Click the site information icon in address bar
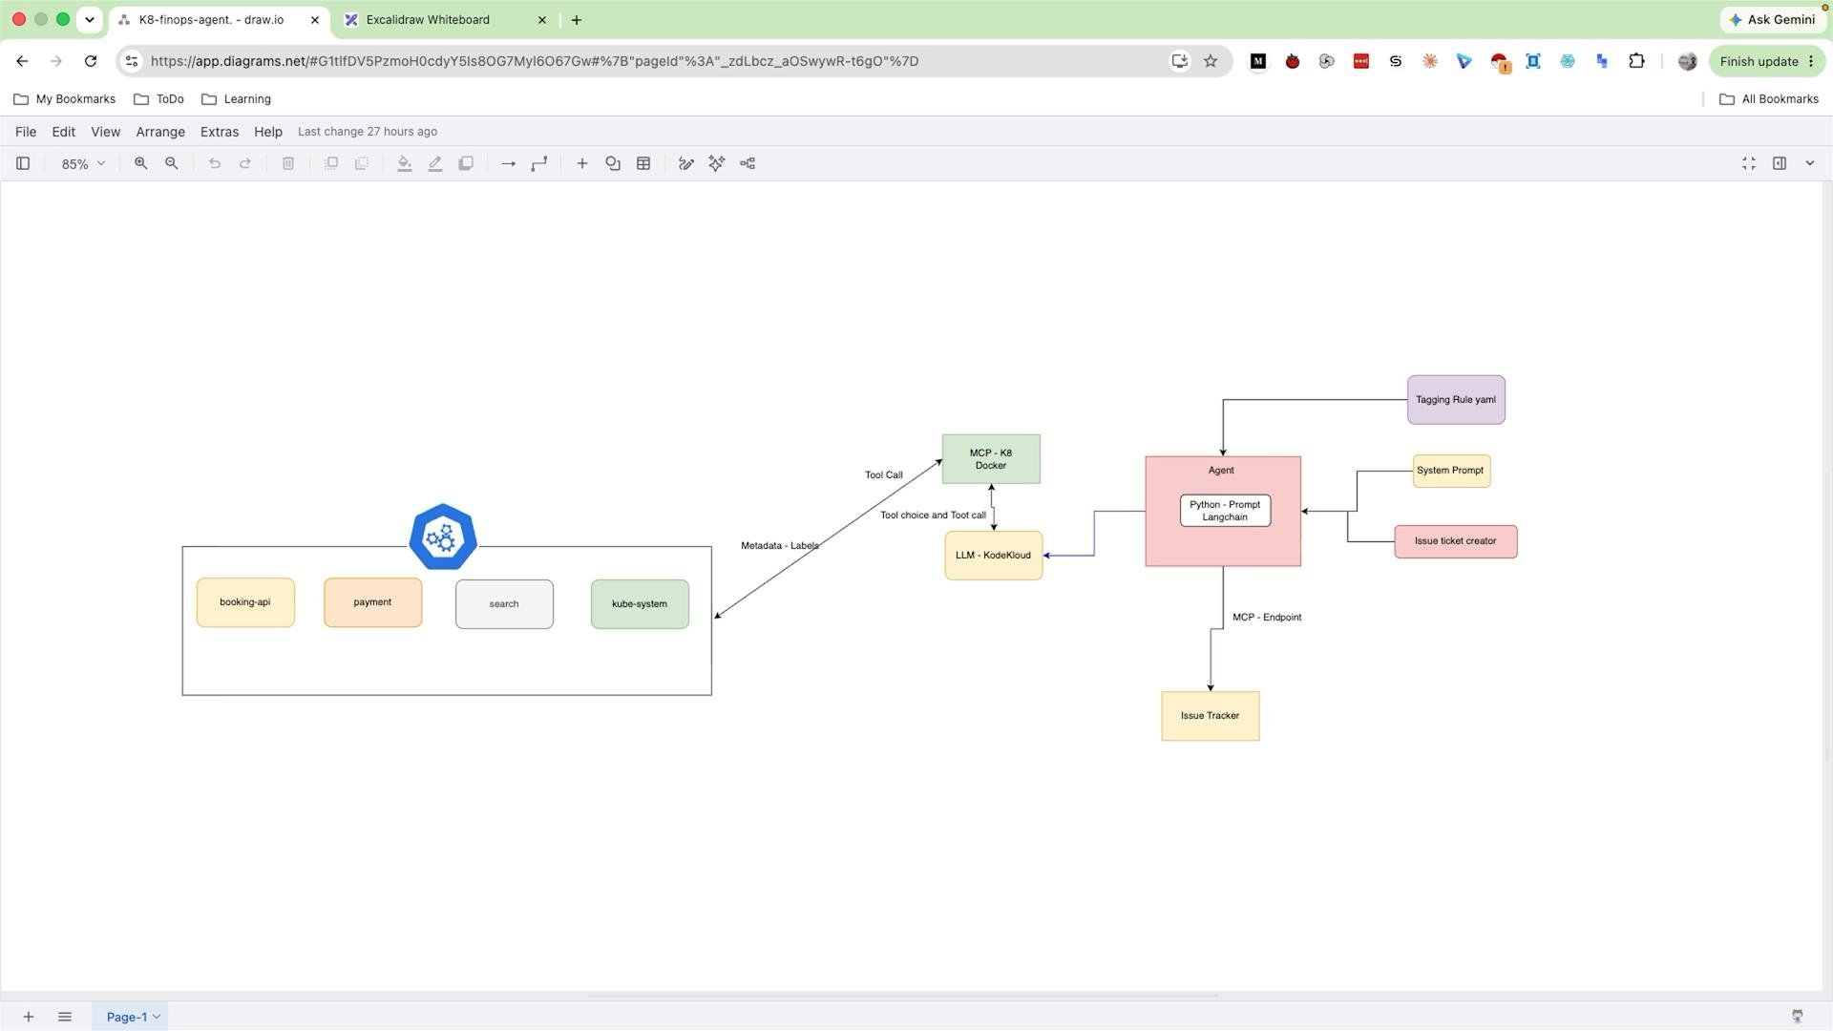The image size is (1833, 1031). point(132,61)
